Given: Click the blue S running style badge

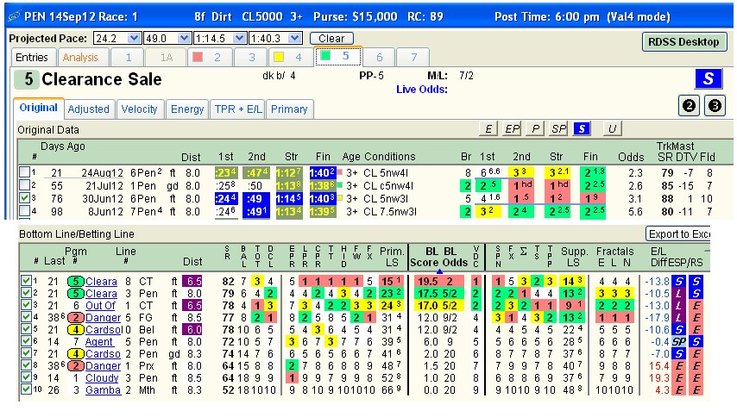Looking at the screenshot, I should coord(709,78).
